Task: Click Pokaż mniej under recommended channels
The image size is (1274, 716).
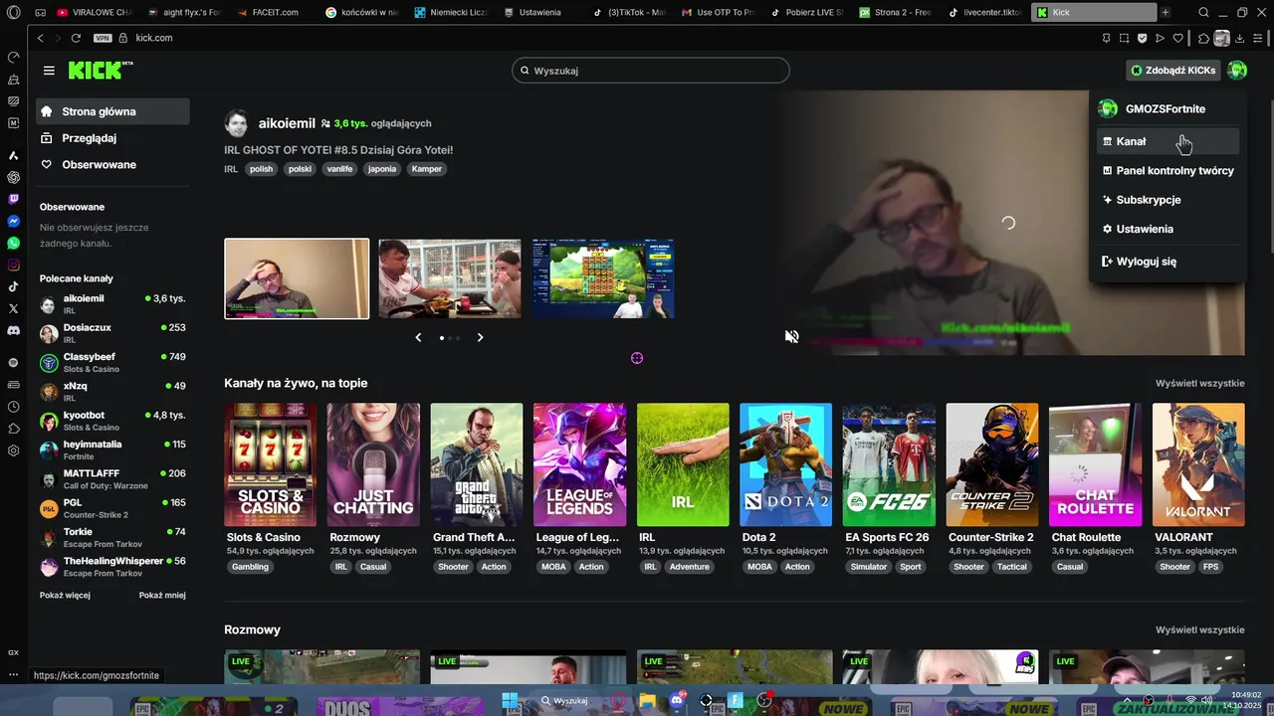Action: coord(162,596)
